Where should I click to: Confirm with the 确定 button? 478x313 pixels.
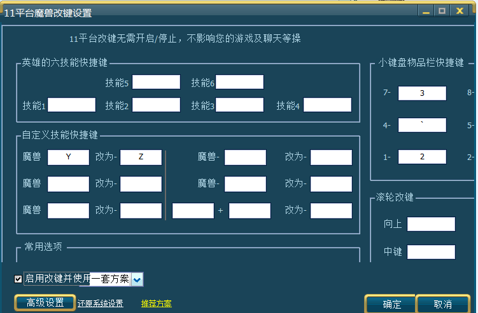(x=391, y=304)
